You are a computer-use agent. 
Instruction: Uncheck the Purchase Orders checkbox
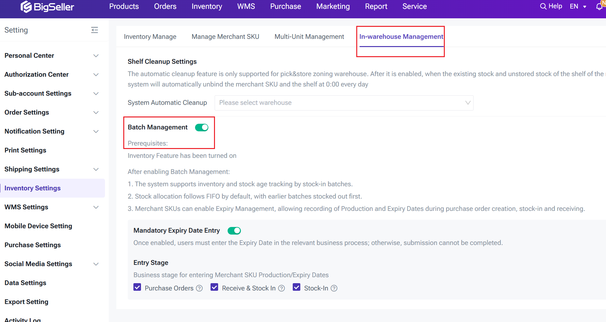[137, 287]
